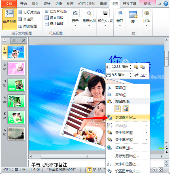This screenshot has width=170, height=174.
Task: Open the File (文件) tab
Action: (x=9, y=4)
